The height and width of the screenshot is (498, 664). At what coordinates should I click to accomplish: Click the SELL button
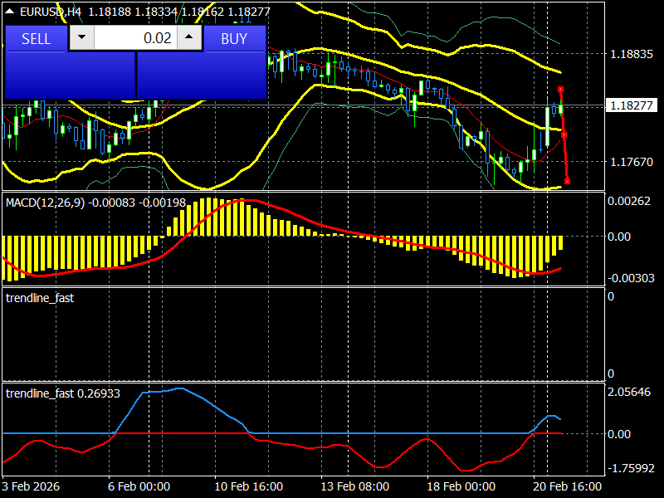(x=36, y=38)
